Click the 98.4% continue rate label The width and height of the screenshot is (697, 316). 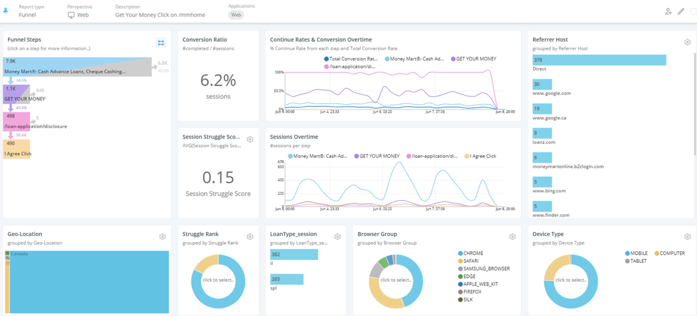(x=21, y=135)
